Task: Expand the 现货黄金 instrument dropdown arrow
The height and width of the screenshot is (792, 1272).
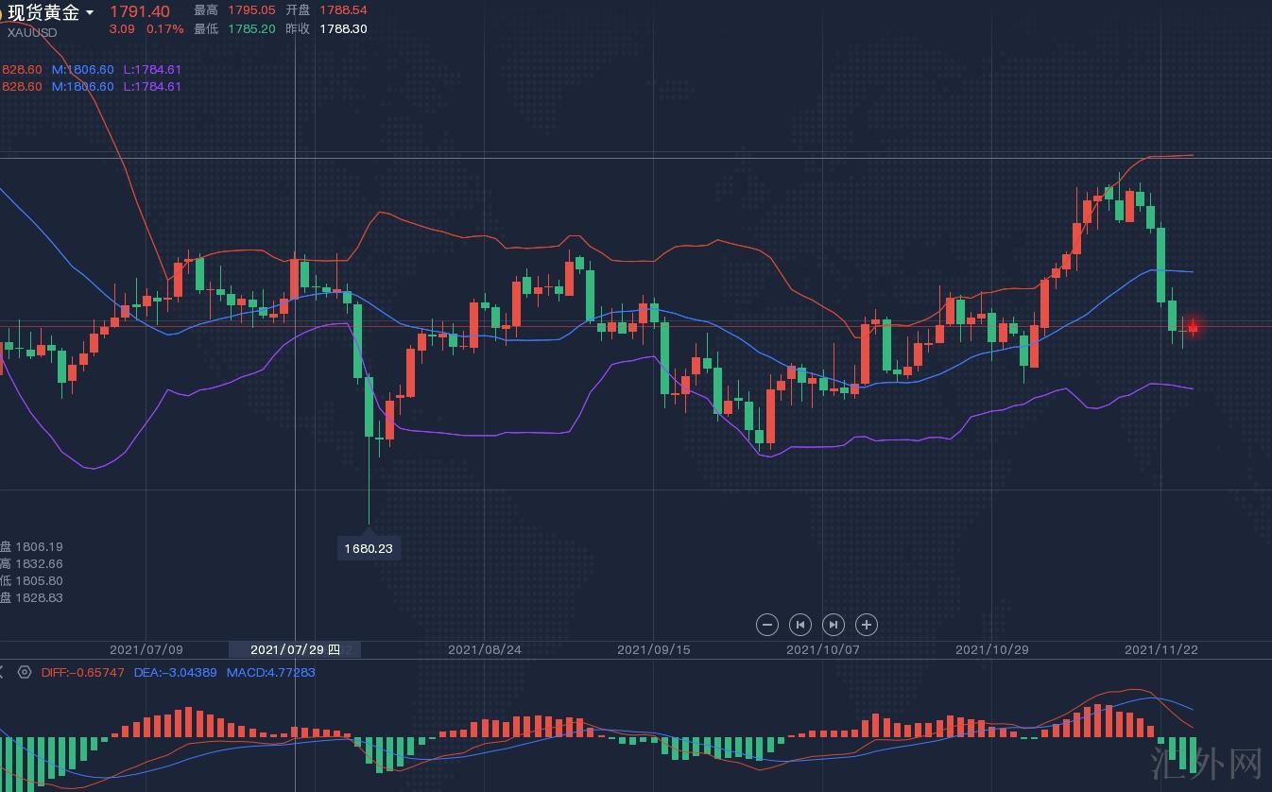Action: pyautogui.click(x=90, y=12)
